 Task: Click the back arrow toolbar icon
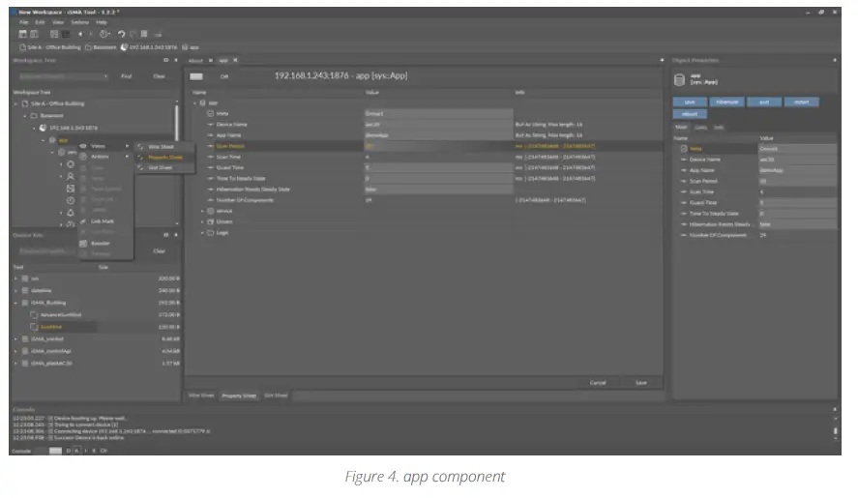coord(80,34)
